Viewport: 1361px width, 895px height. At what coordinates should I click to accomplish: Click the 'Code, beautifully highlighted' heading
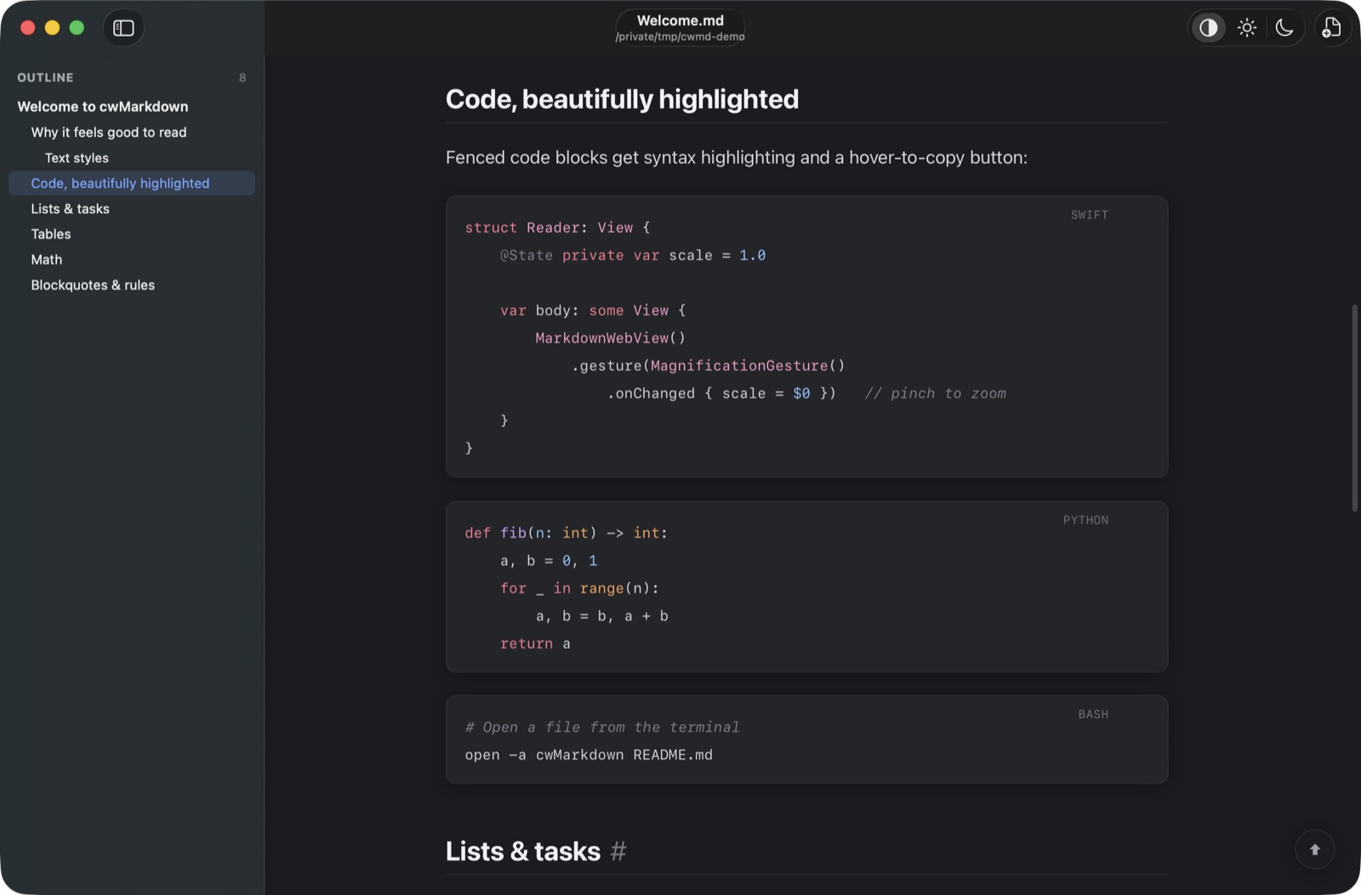(x=622, y=99)
